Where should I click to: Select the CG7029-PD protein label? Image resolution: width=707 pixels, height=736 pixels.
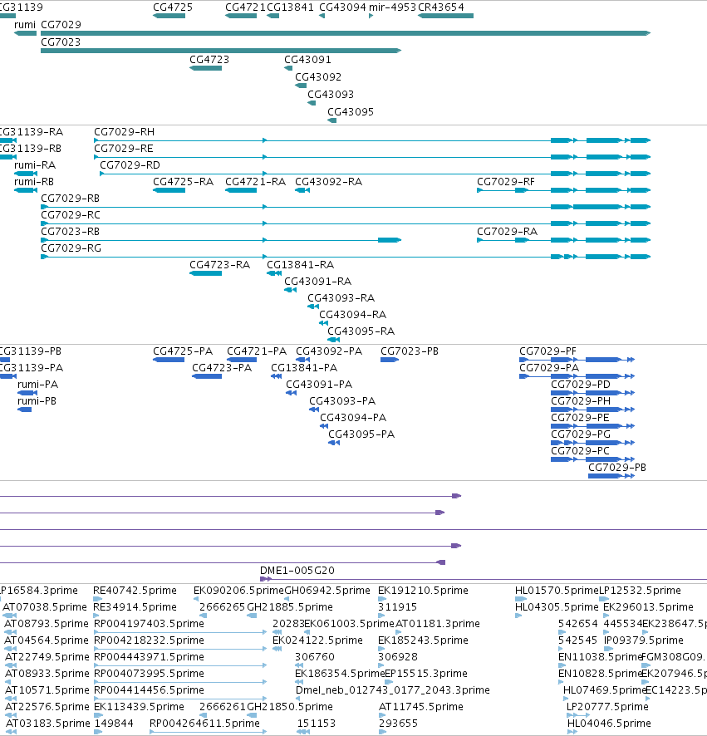pyautogui.click(x=581, y=385)
